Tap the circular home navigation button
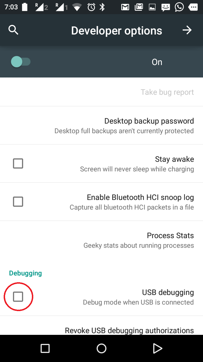Viewport: 203px width, 362px height. (101, 348)
